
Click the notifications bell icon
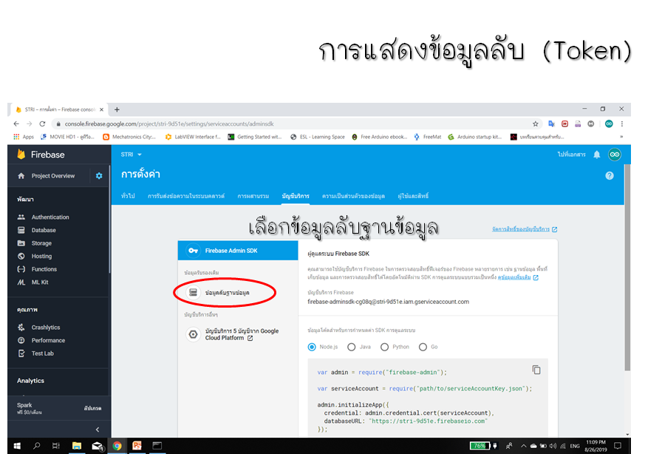coord(596,155)
